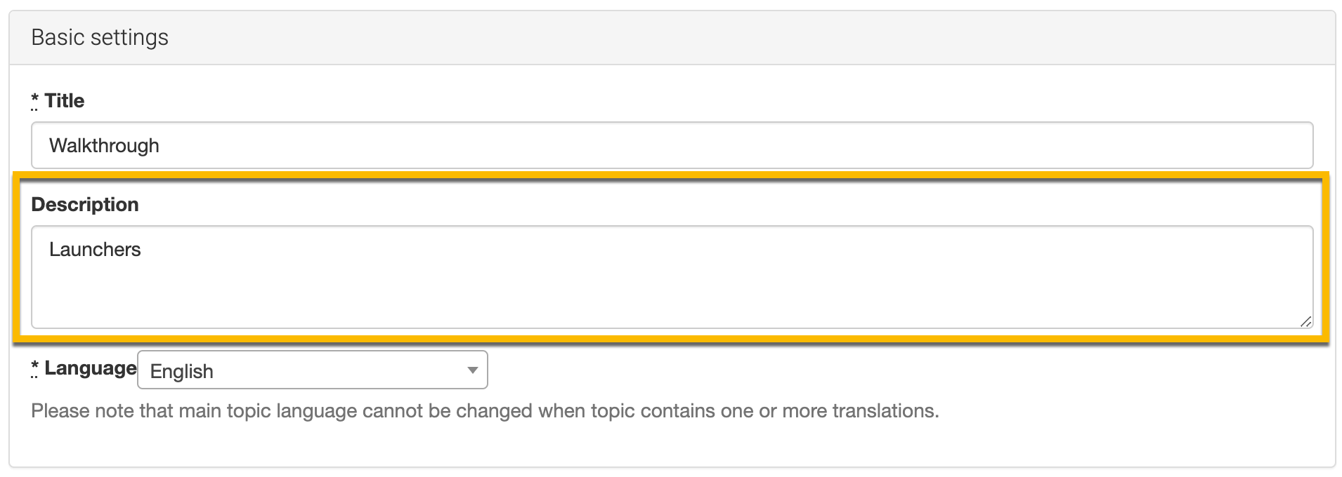This screenshot has width=1342, height=477.
Task: Place cursor in the word Walkthrough
Action: tap(104, 146)
